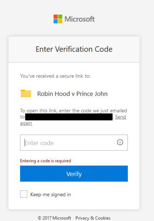Click the Keep me signed in label

click(x=50, y=194)
